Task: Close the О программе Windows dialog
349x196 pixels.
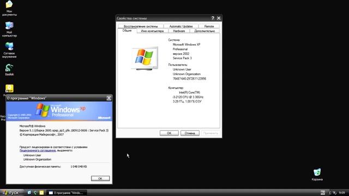Action: [109, 98]
